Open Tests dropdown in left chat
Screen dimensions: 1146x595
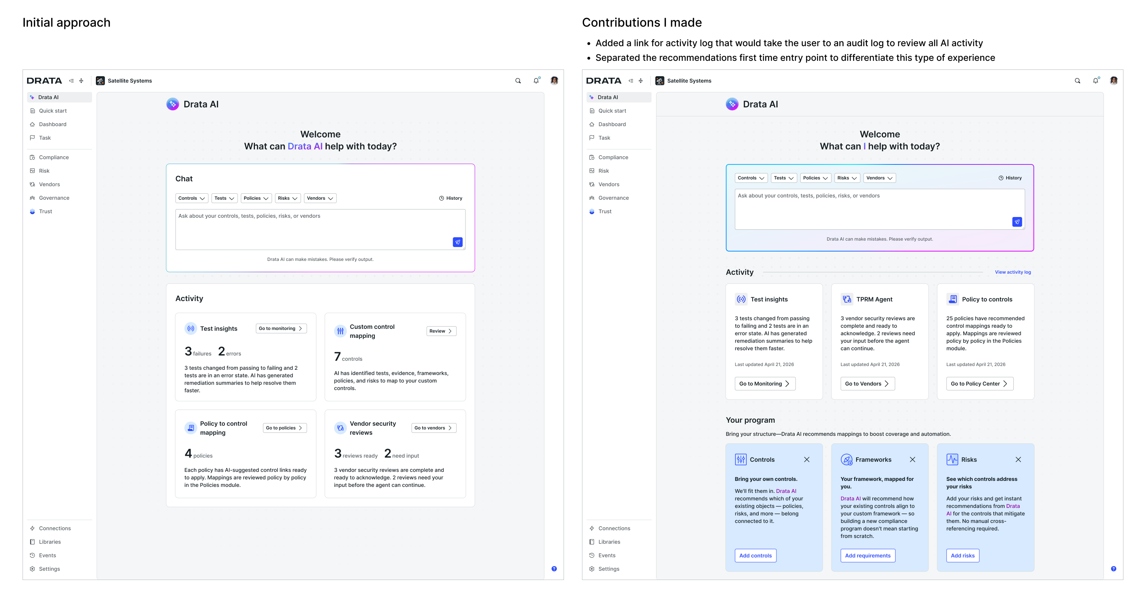coord(224,198)
